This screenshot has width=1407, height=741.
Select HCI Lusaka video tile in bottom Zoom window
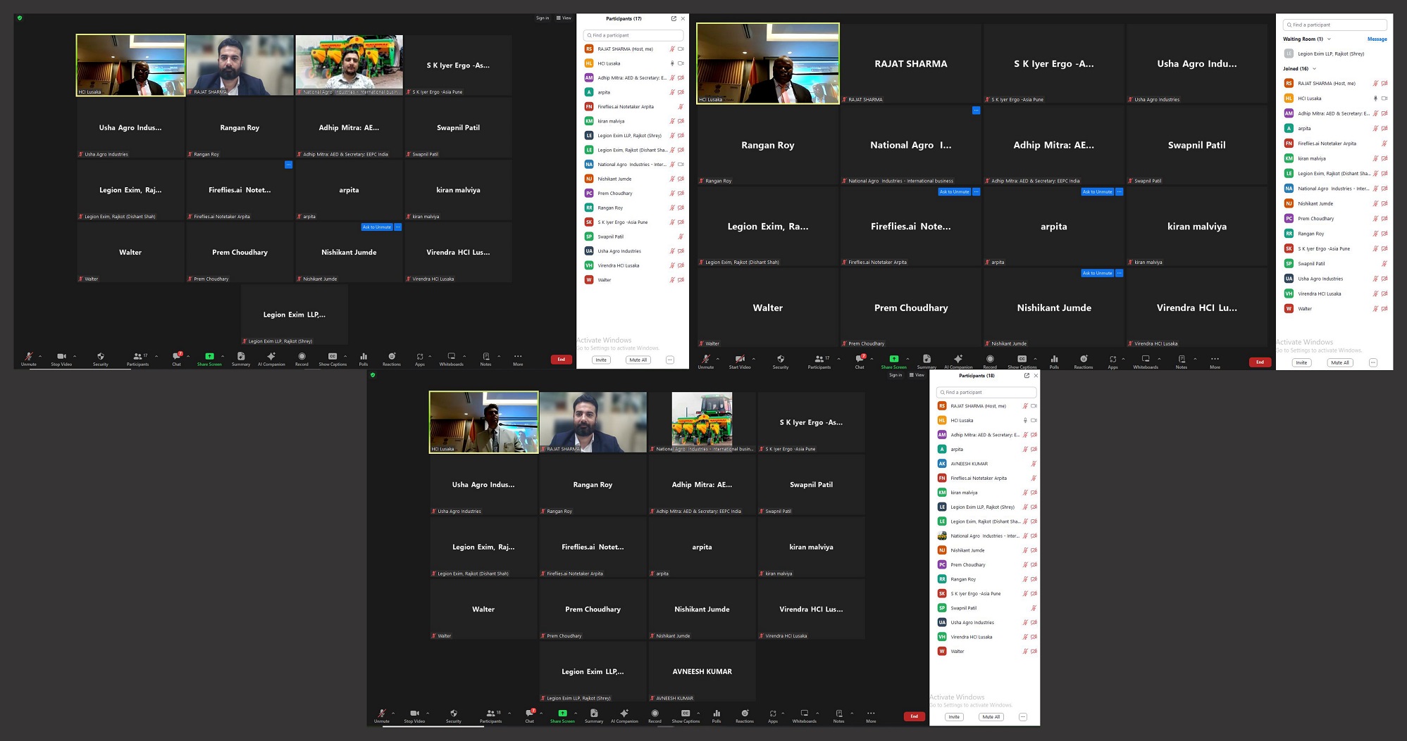tap(483, 422)
